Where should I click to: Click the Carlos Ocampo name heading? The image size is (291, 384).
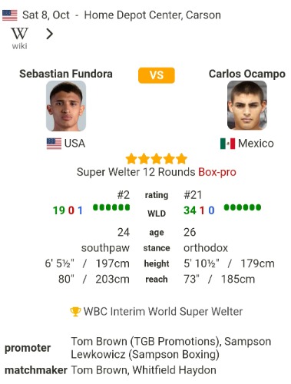247,74
